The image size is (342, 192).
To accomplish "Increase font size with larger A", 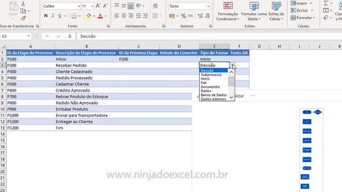I will tap(98, 6).
